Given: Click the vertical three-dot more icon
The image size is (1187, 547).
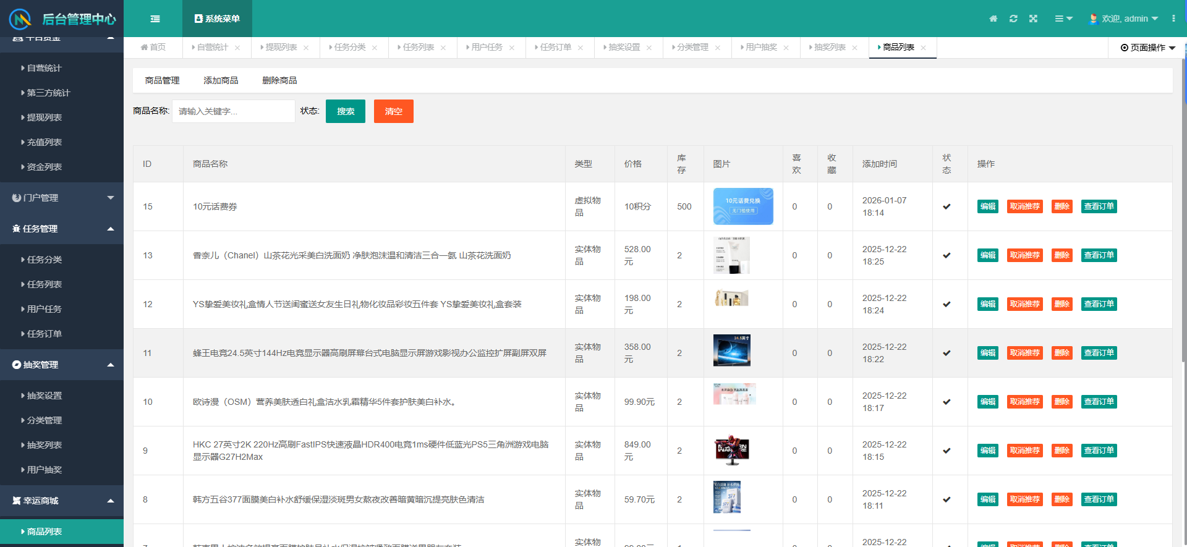Looking at the screenshot, I should pyautogui.click(x=1173, y=19).
